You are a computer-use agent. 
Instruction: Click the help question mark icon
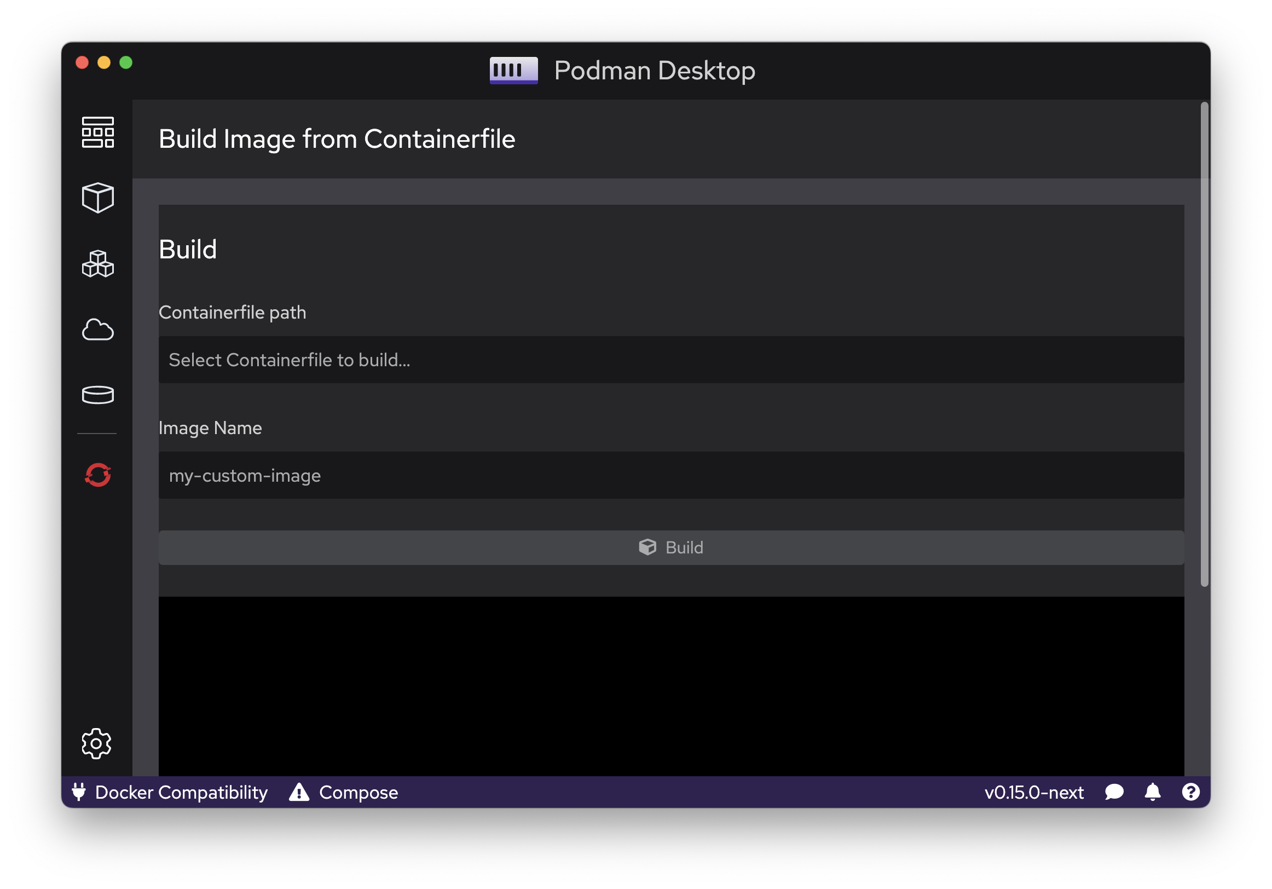click(x=1190, y=792)
